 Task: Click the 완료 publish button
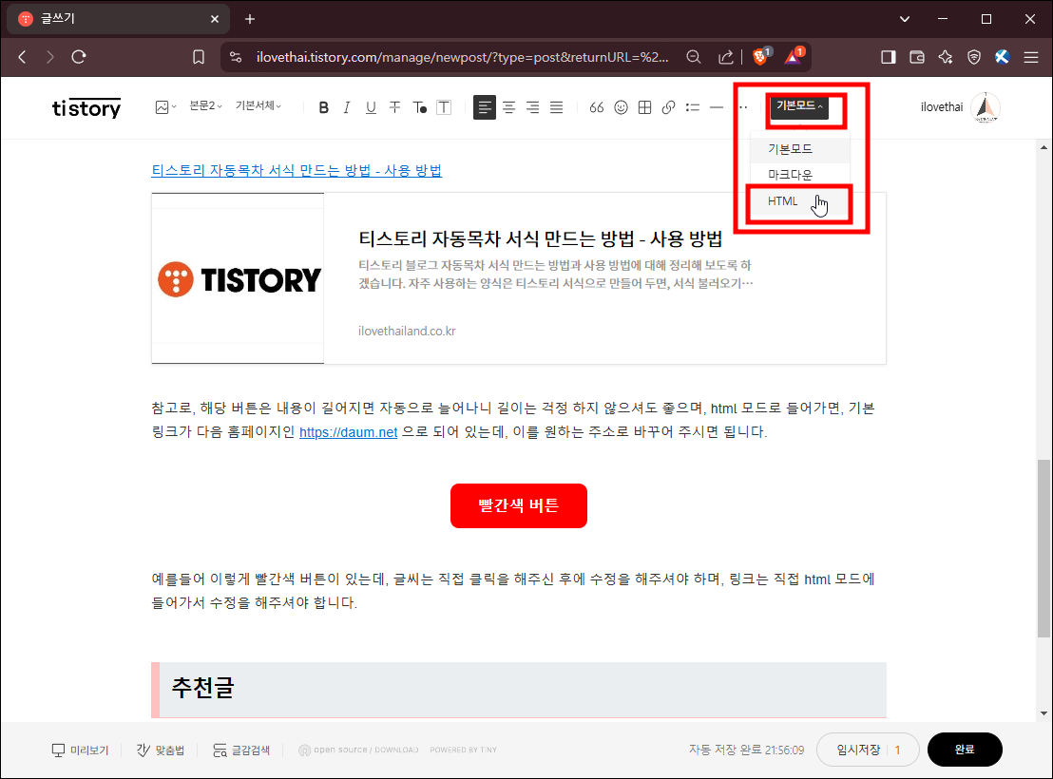[x=965, y=750]
